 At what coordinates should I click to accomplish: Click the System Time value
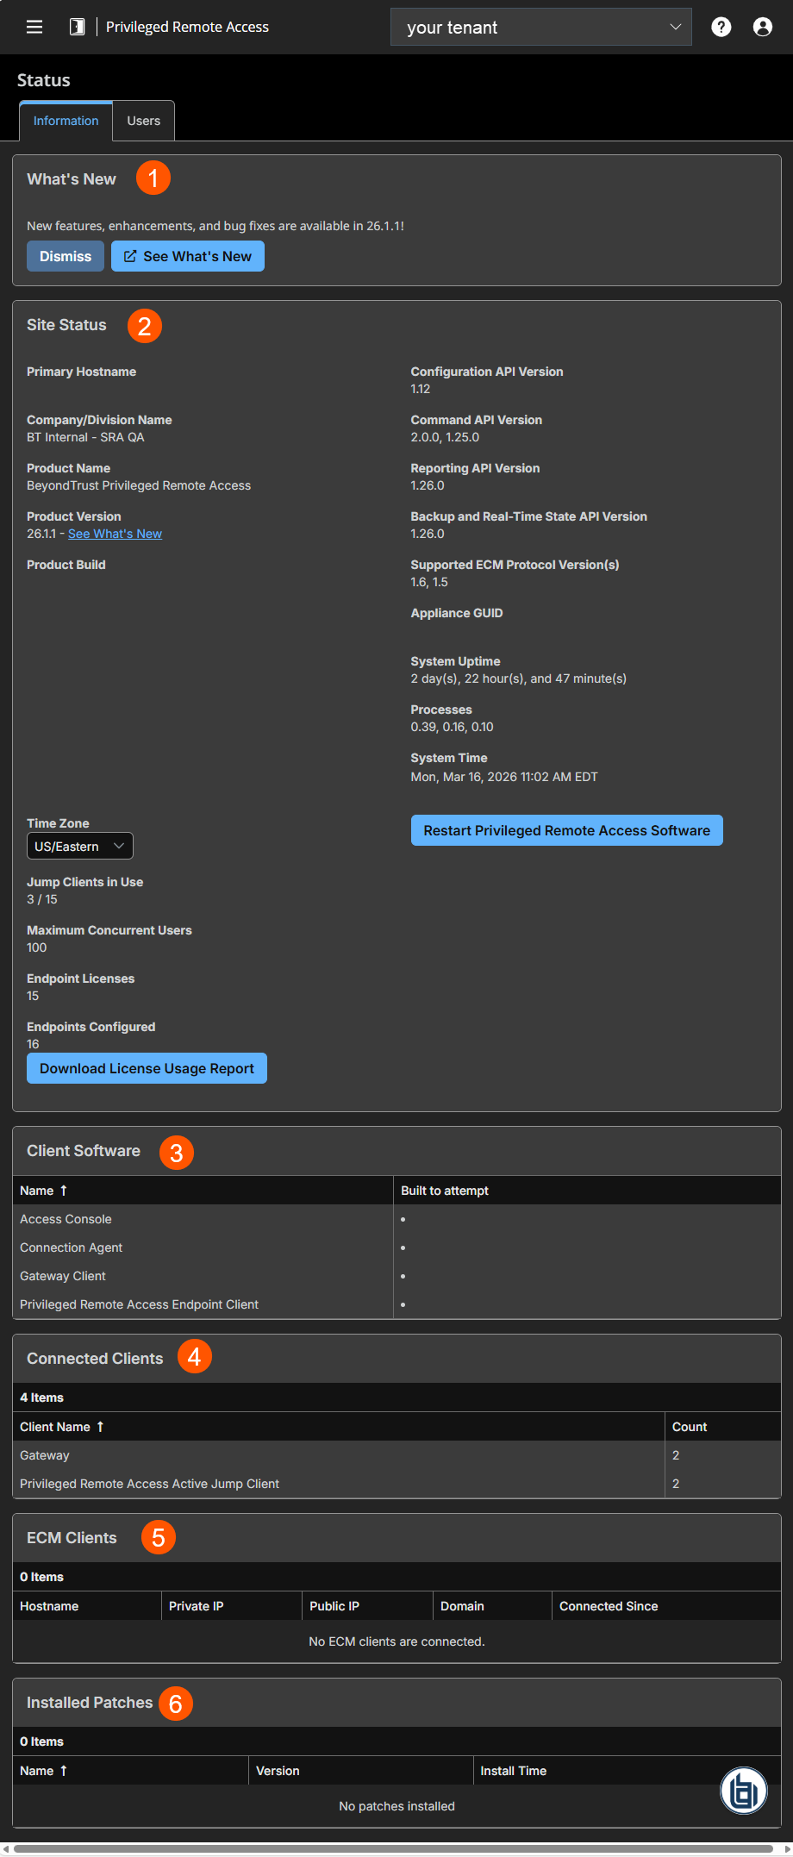point(504,777)
